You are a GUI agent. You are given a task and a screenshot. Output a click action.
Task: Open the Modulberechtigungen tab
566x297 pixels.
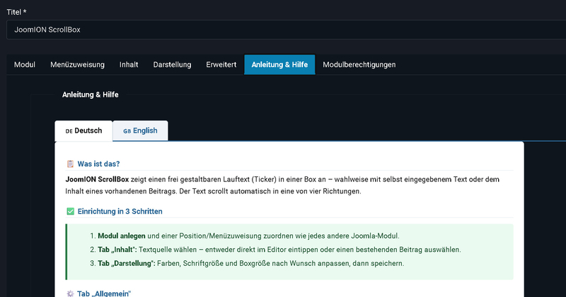click(x=359, y=65)
